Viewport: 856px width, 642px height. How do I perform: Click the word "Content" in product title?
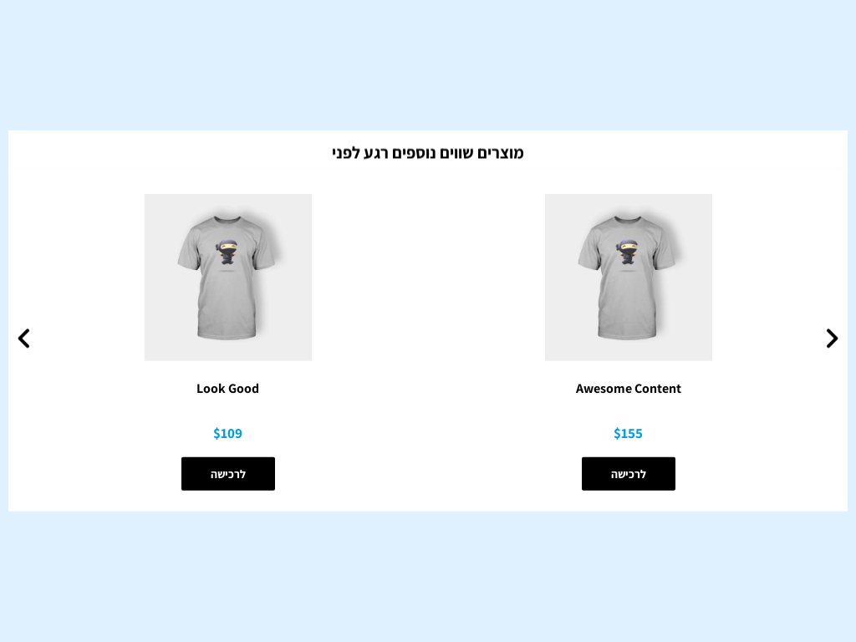[x=656, y=389]
